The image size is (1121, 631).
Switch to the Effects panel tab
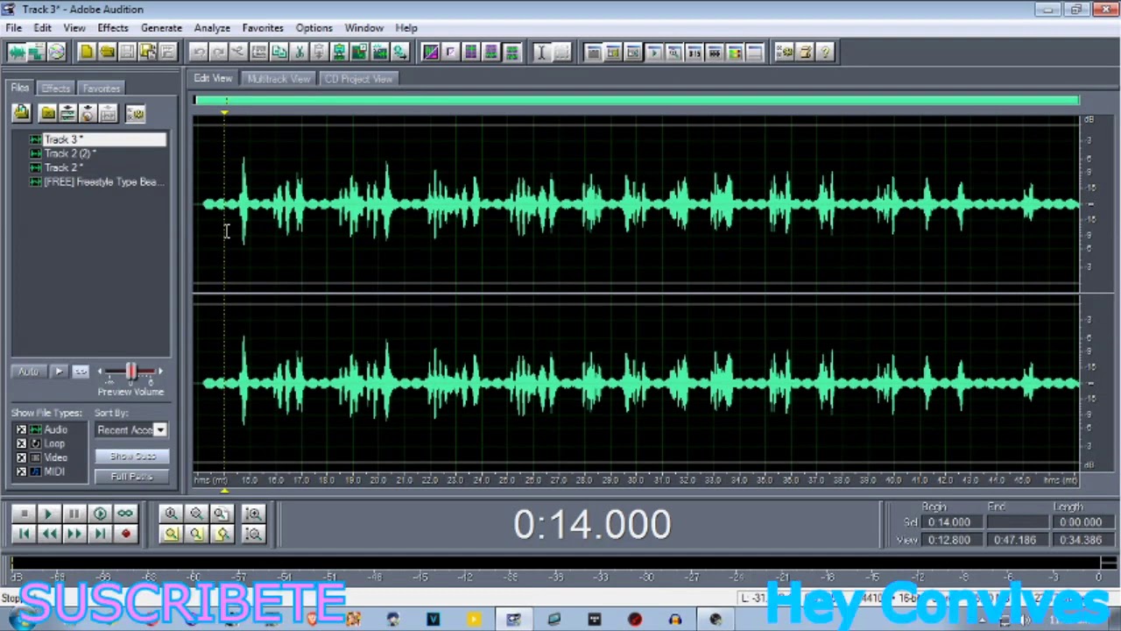[55, 89]
